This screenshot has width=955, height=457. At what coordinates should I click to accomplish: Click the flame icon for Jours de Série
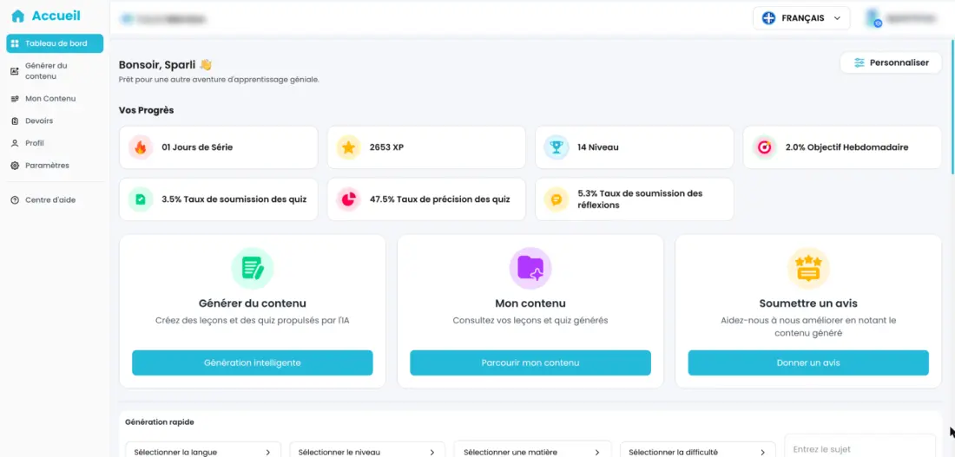pyautogui.click(x=141, y=147)
